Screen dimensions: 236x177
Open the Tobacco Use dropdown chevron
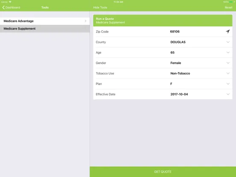click(228, 73)
